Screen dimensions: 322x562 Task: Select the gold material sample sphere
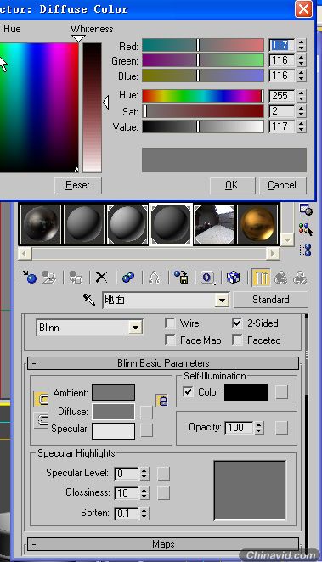(257, 224)
